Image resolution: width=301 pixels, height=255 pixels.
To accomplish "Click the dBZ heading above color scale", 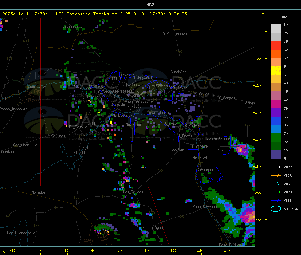I will tap(284, 17).
